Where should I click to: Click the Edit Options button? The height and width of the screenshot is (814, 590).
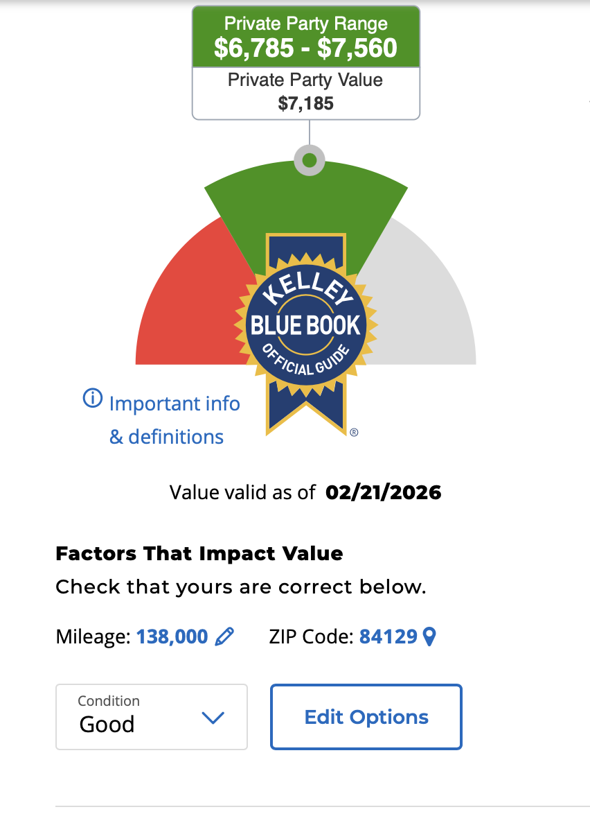click(366, 717)
